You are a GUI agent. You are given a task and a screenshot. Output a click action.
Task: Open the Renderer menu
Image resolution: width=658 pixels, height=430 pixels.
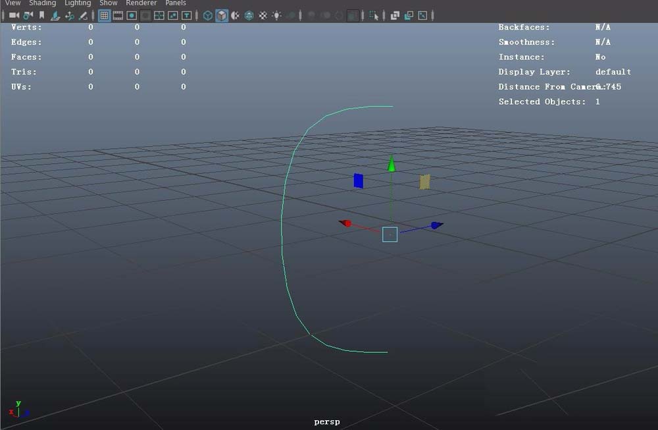click(141, 3)
